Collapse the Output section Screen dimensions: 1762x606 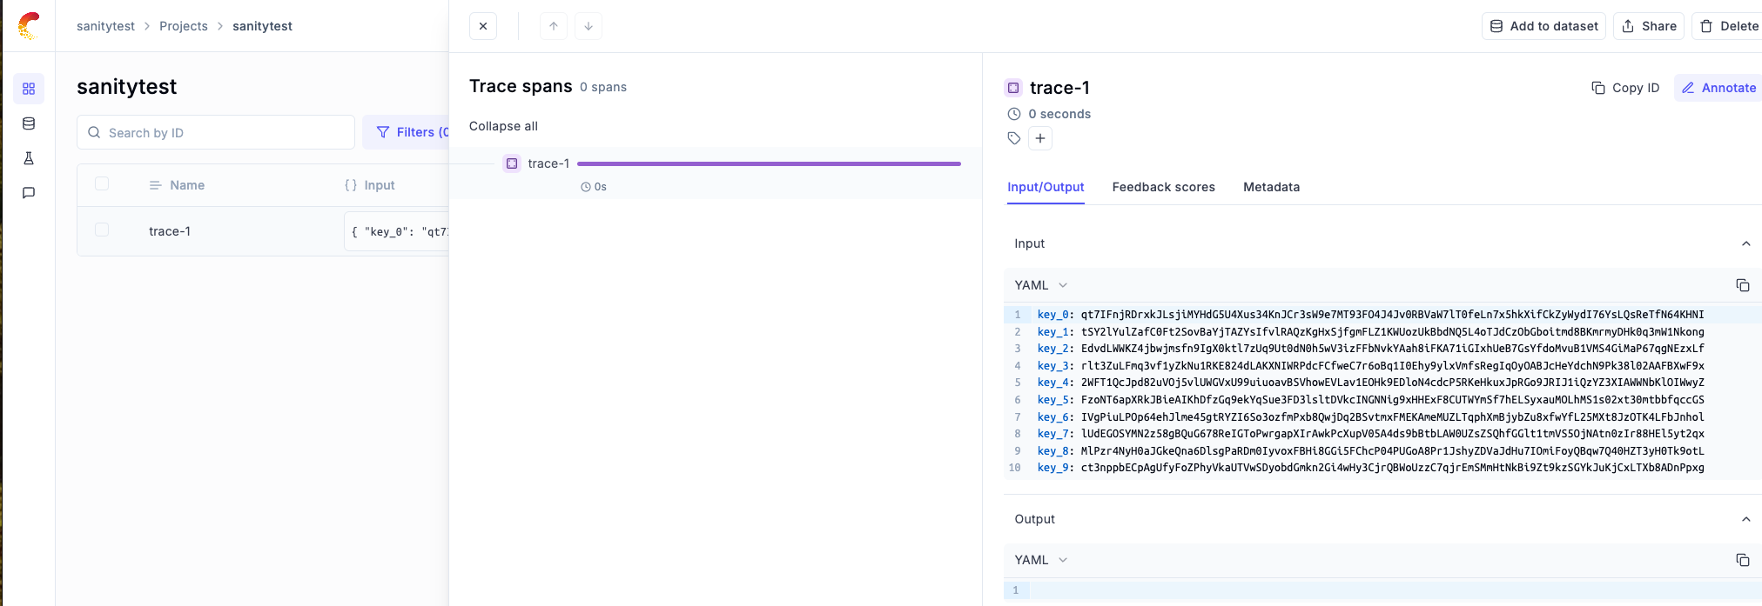click(x=1745, y=519)
